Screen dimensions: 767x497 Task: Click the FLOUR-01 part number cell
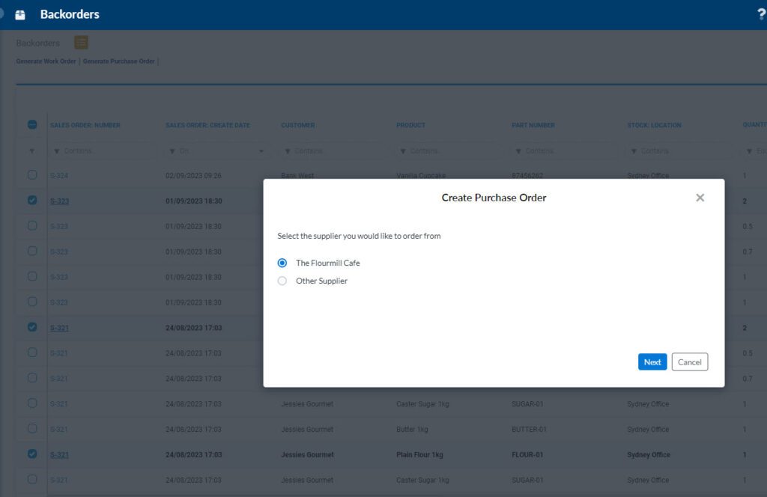[x=527, y=454]
